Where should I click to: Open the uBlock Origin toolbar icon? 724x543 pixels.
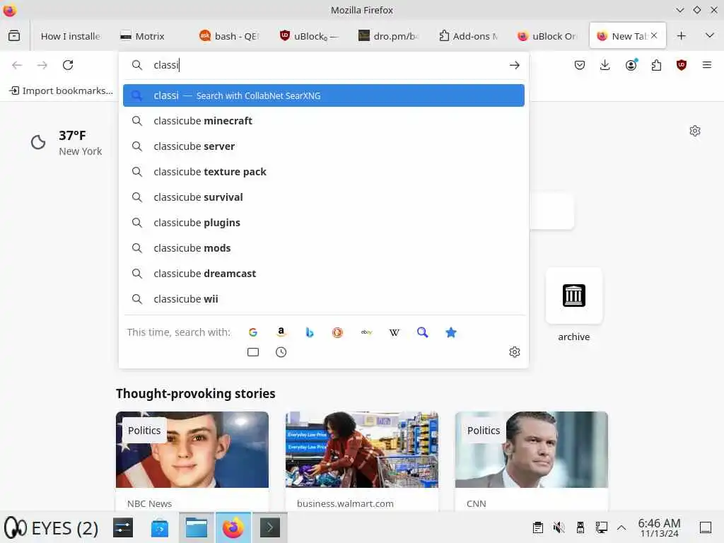click(x=682, y=65)
